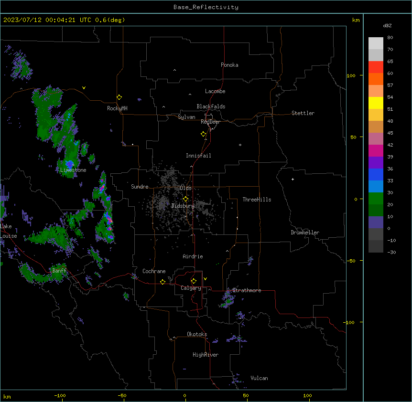Pick the 80 dBZ light gray swatch
The width and height of the screenshot is (412, 402).
(376, 43)
